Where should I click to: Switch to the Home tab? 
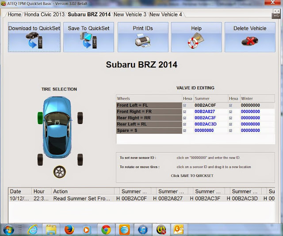(14, 15)
